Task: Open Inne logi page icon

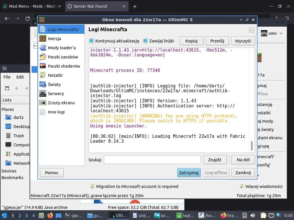Action: click(43, 112)
